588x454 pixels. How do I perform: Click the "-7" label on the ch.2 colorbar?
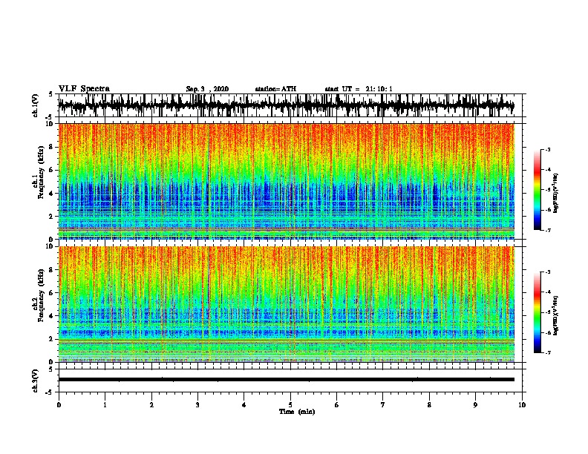[548, 352]
